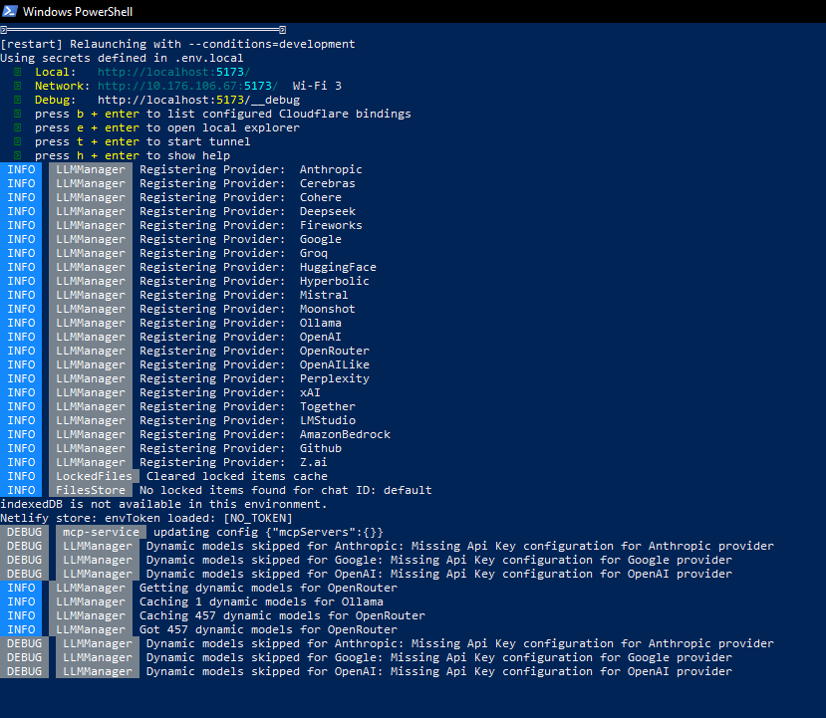Select the 'xAI' provider name

[310, 392]
